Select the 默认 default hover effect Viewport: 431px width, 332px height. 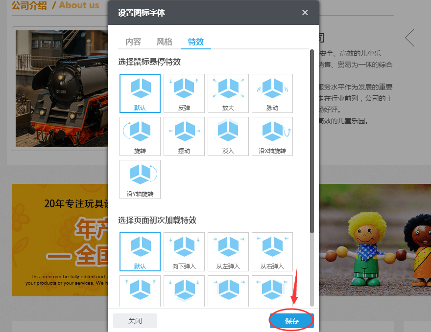pos(140,93)
